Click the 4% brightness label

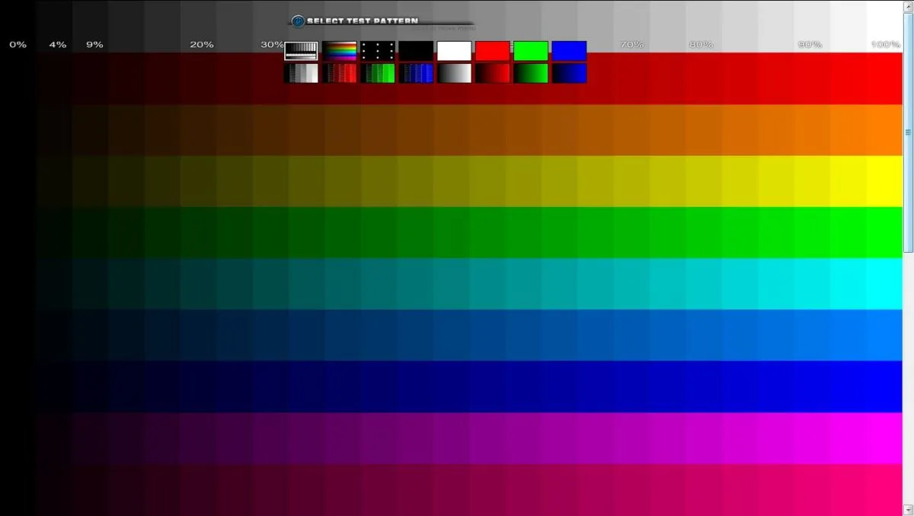click(58, 44)
